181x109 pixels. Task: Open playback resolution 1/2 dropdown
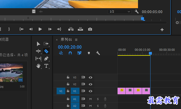tap(119, 11)
